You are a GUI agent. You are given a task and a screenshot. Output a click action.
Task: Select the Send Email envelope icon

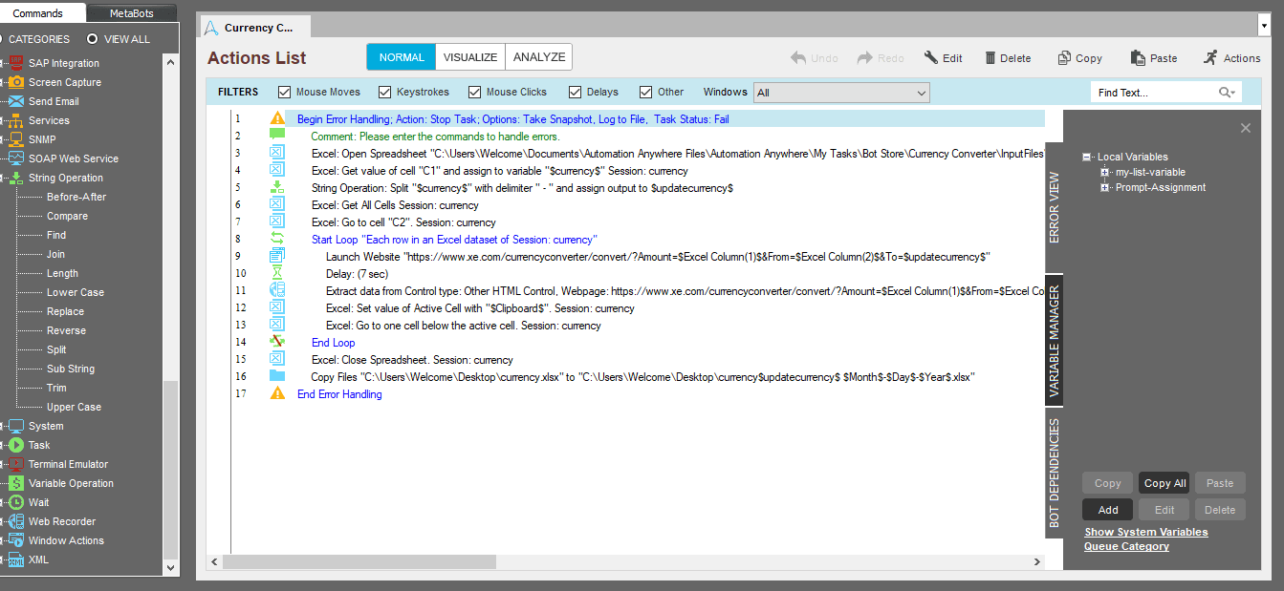pyautogui.click(x=15, y=101)
